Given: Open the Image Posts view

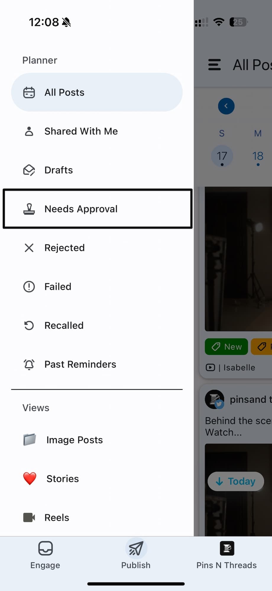Looking at the screenshot, I should coord(75,440).
